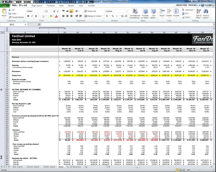Image resolution: width=216 pixels, height=172 pixels.
Task: Switch to Page Layout view in status bar
Action: click(x=180, y=170)
